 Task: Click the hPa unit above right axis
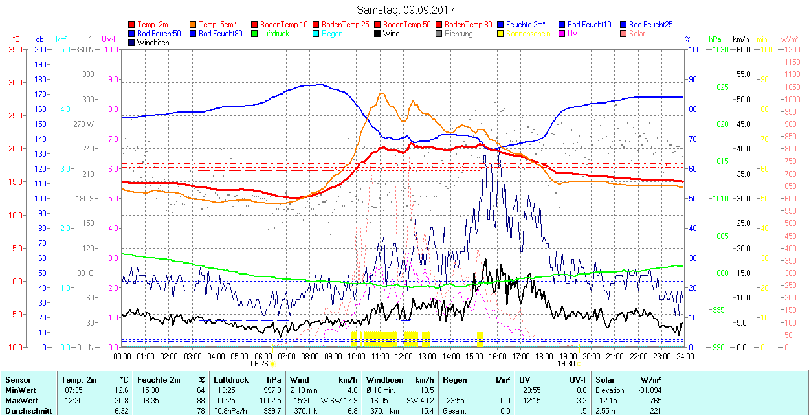pyautogui.click(x=715, y=39)
